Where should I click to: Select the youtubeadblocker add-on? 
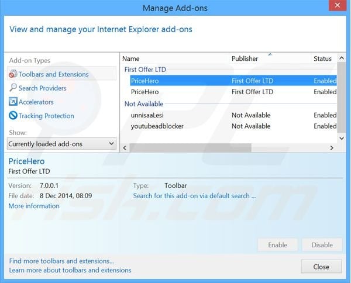[x=157, y=126]
